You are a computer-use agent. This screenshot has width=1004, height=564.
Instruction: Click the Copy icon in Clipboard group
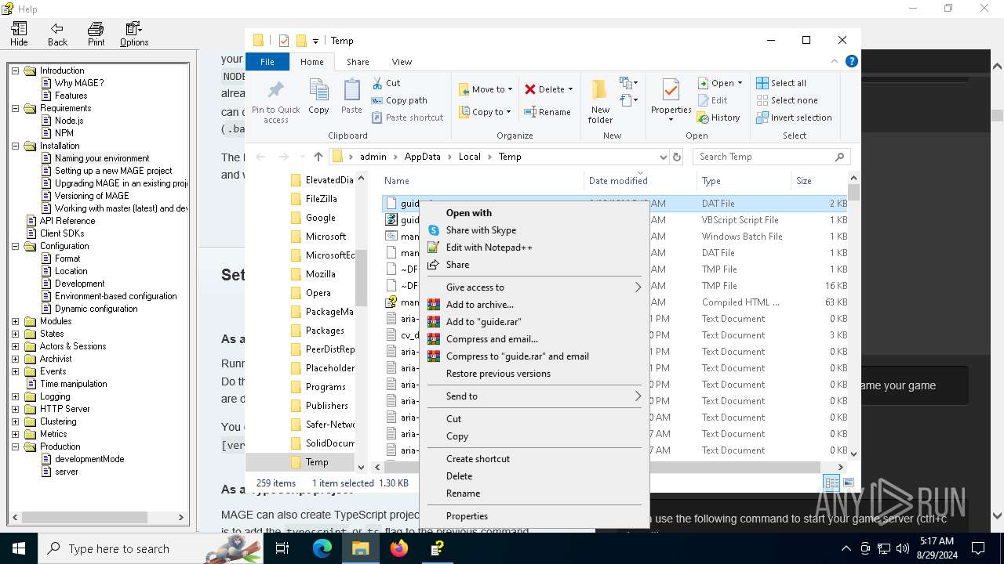click(318, 97)
